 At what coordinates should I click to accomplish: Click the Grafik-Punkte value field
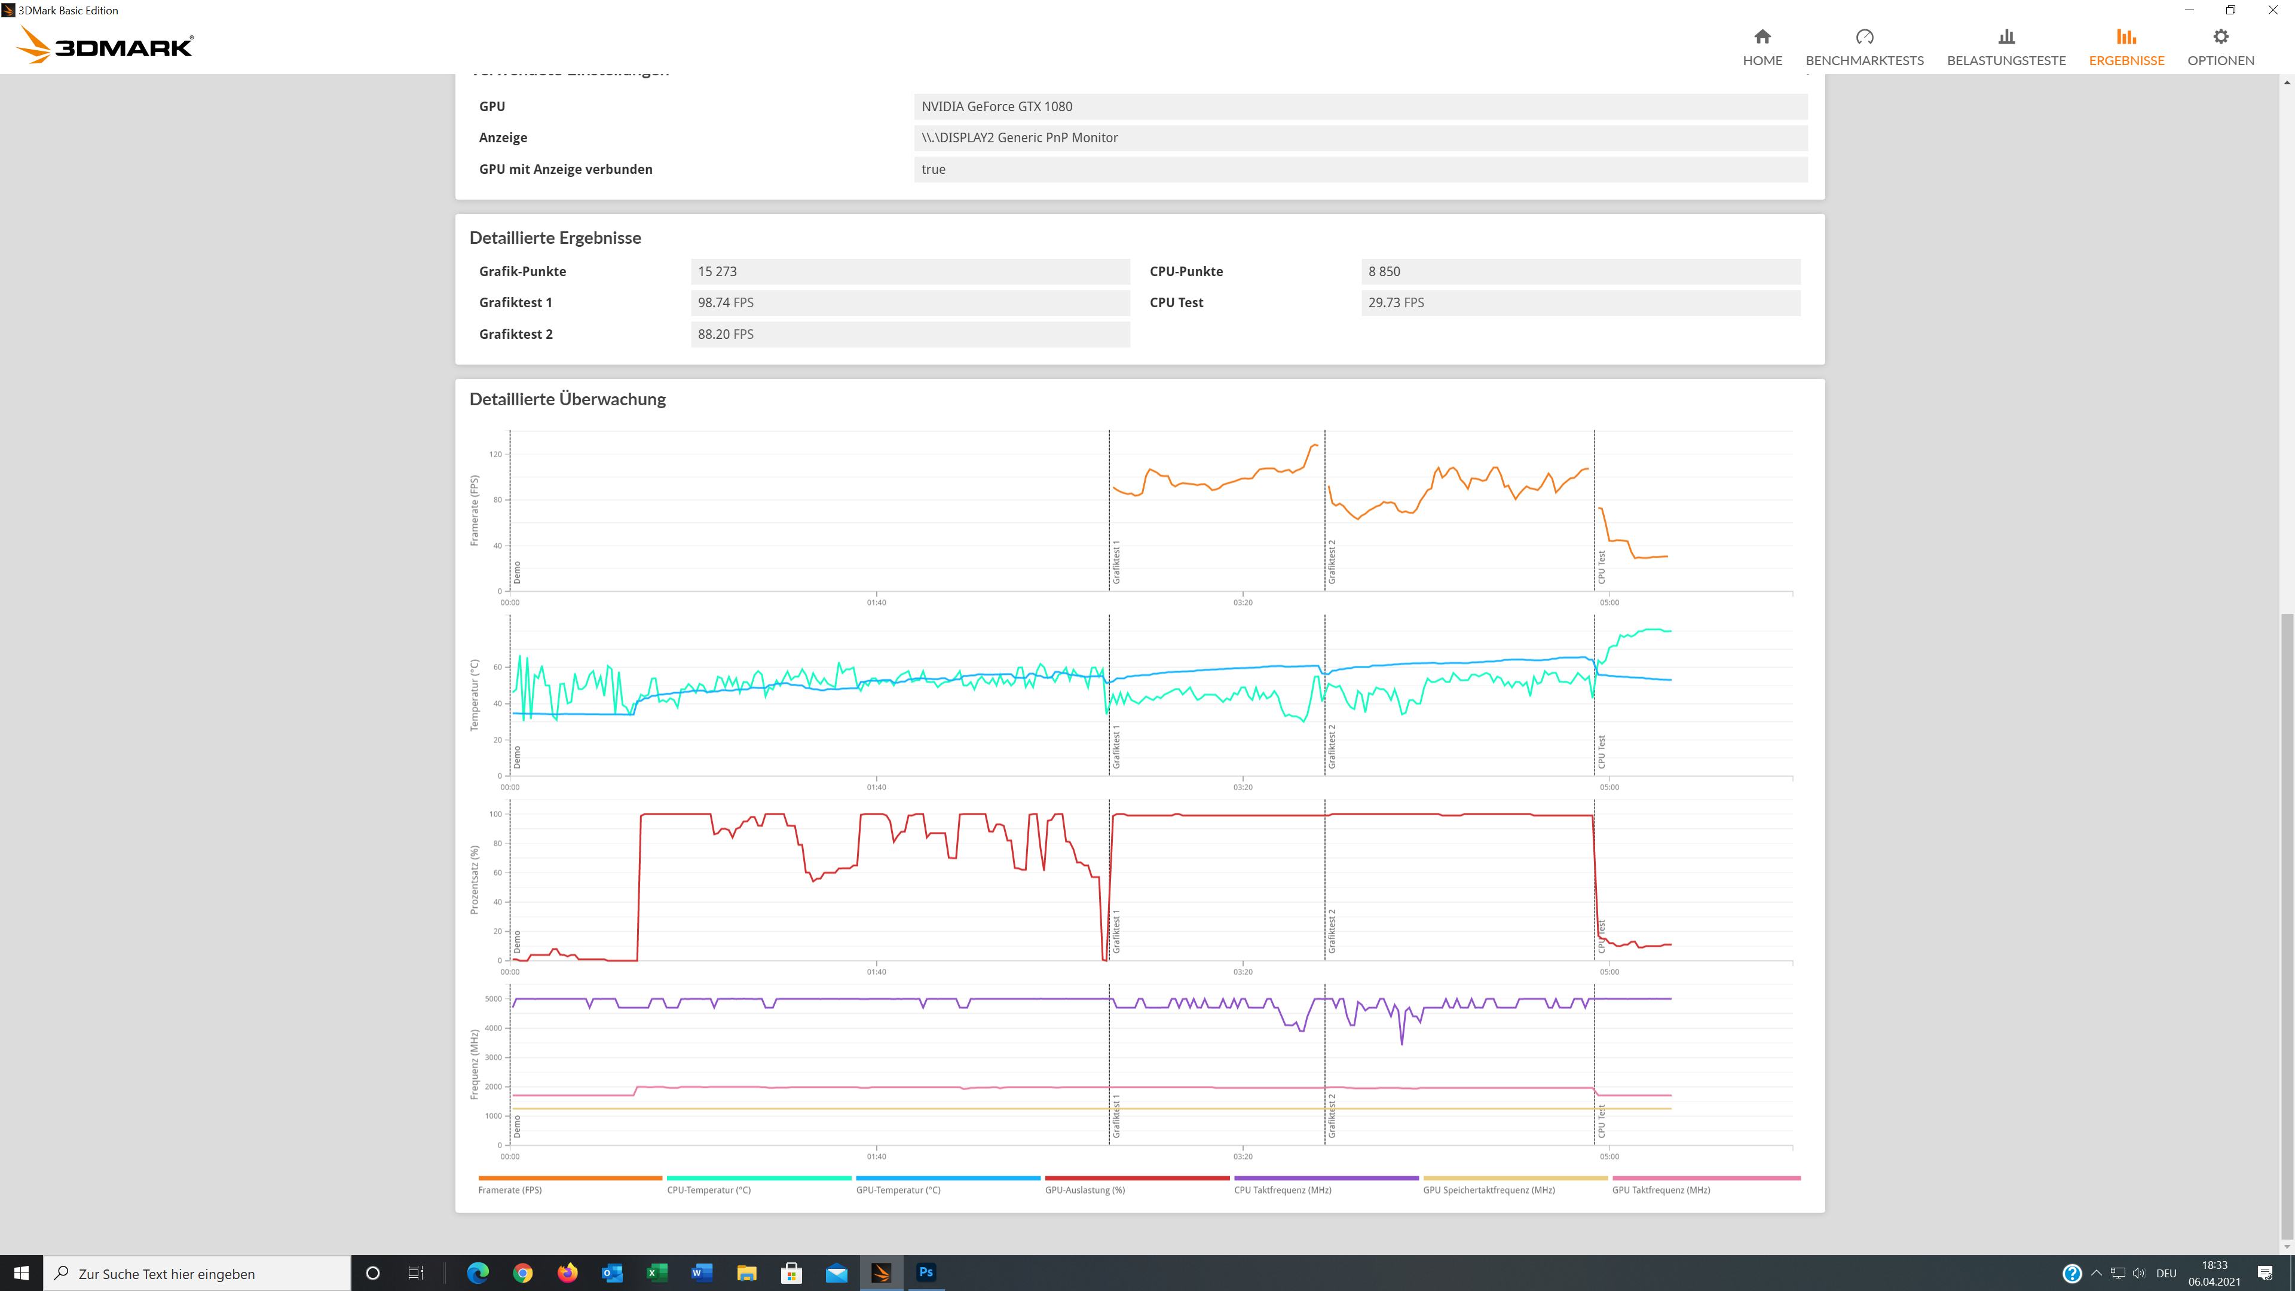[910, 272]
